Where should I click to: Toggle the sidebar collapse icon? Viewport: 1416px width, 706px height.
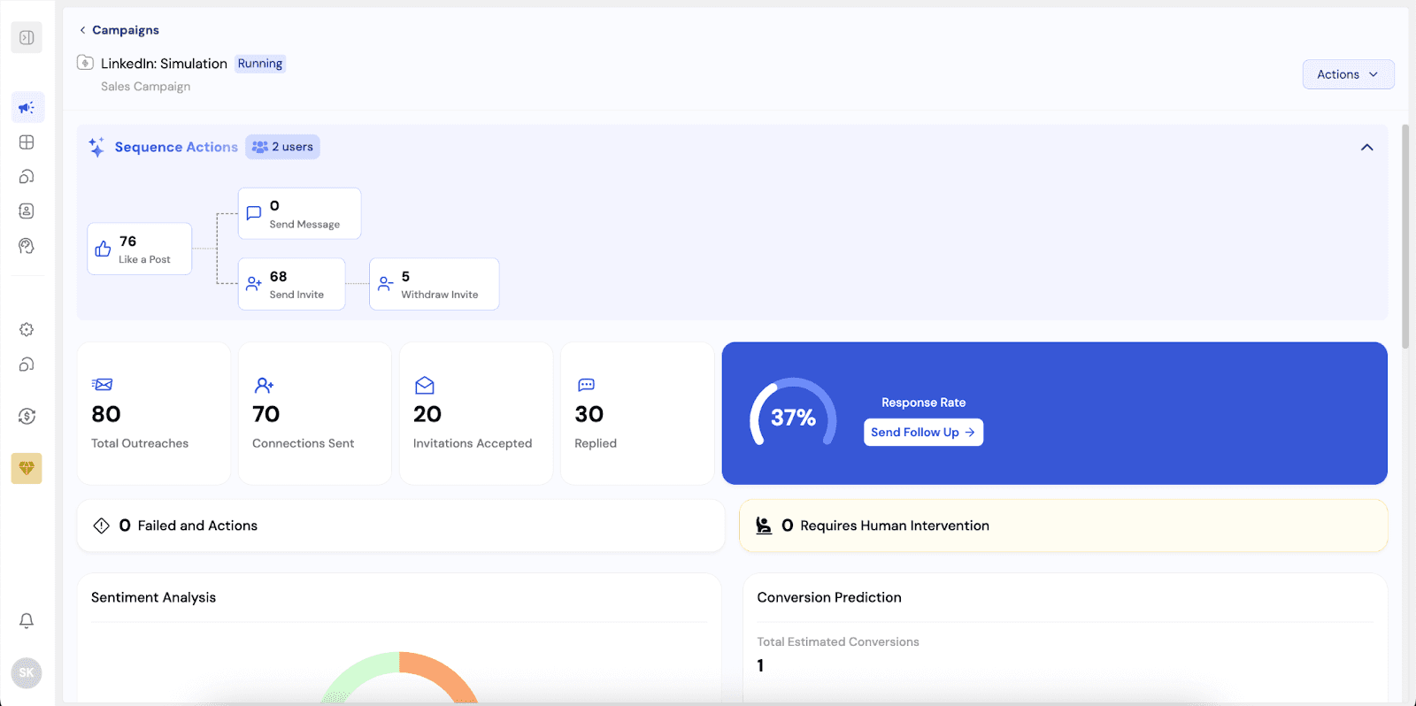coord(27,37)
